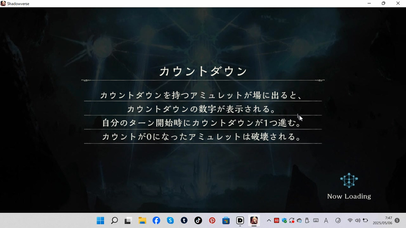
Task: Click the battery status icon
Action: tap(365, 220)
